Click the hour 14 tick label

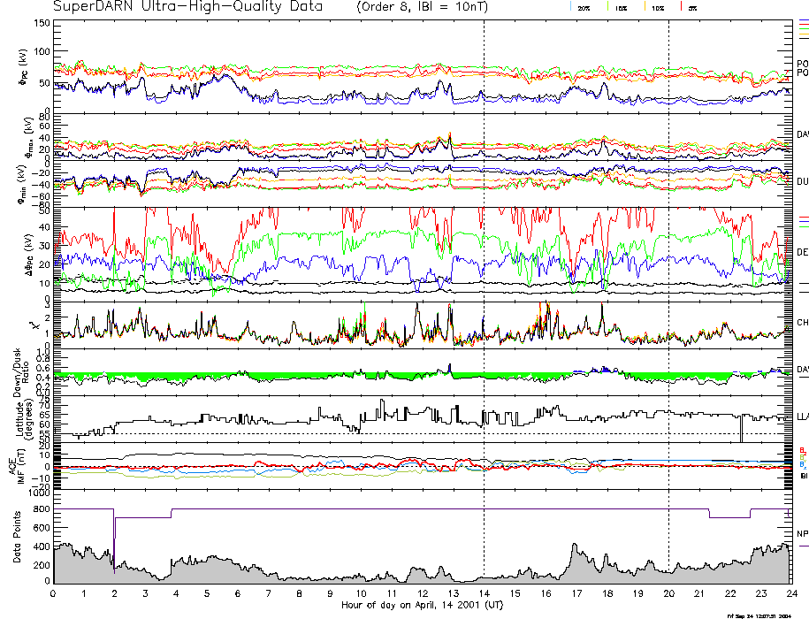[x=484, y=594]
